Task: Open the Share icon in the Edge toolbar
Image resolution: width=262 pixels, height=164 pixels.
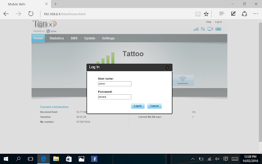Action: pos(244,14)
